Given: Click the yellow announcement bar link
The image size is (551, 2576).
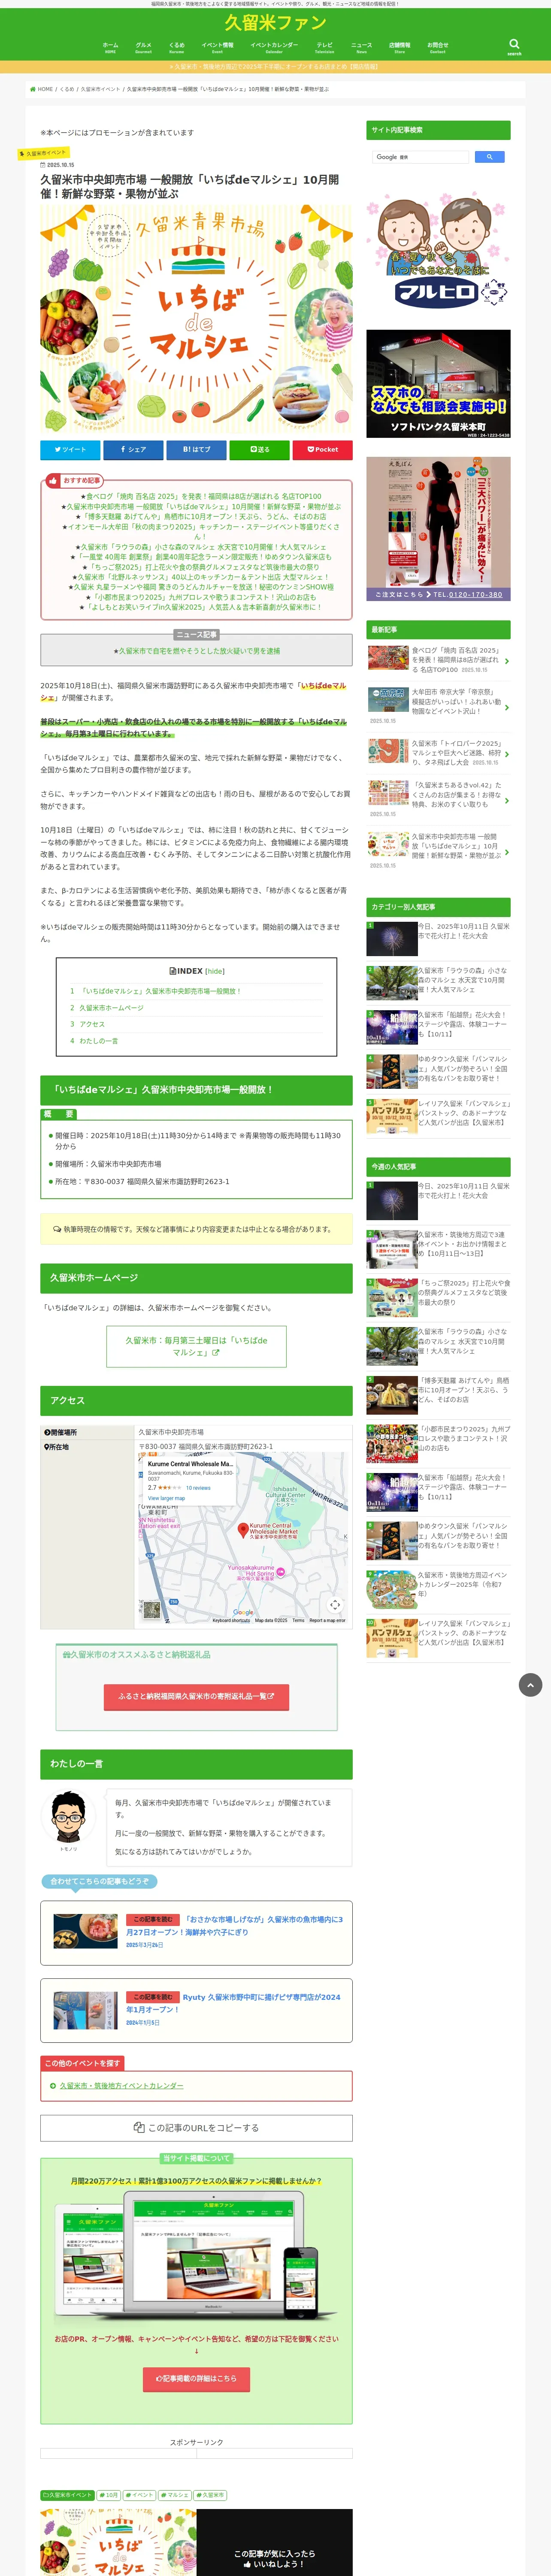Looking at the screenshot, I should [275, 67].
